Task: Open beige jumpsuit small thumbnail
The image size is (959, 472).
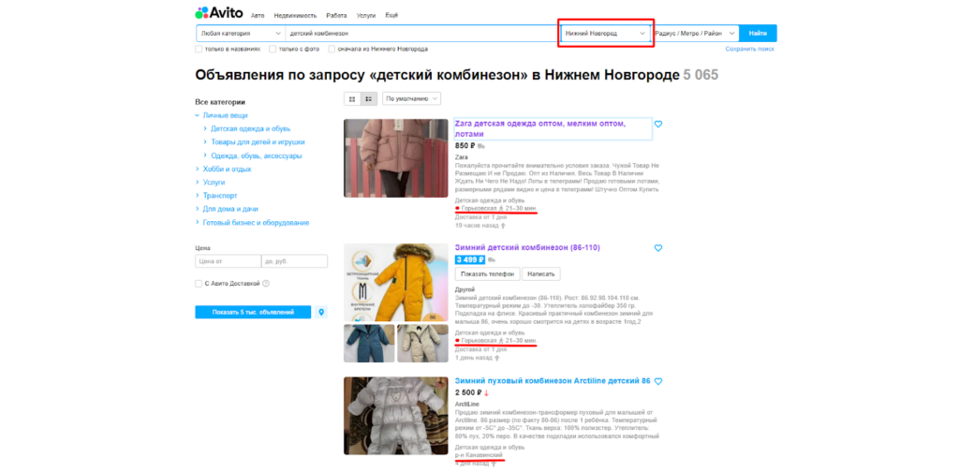Action: [422, 343]
